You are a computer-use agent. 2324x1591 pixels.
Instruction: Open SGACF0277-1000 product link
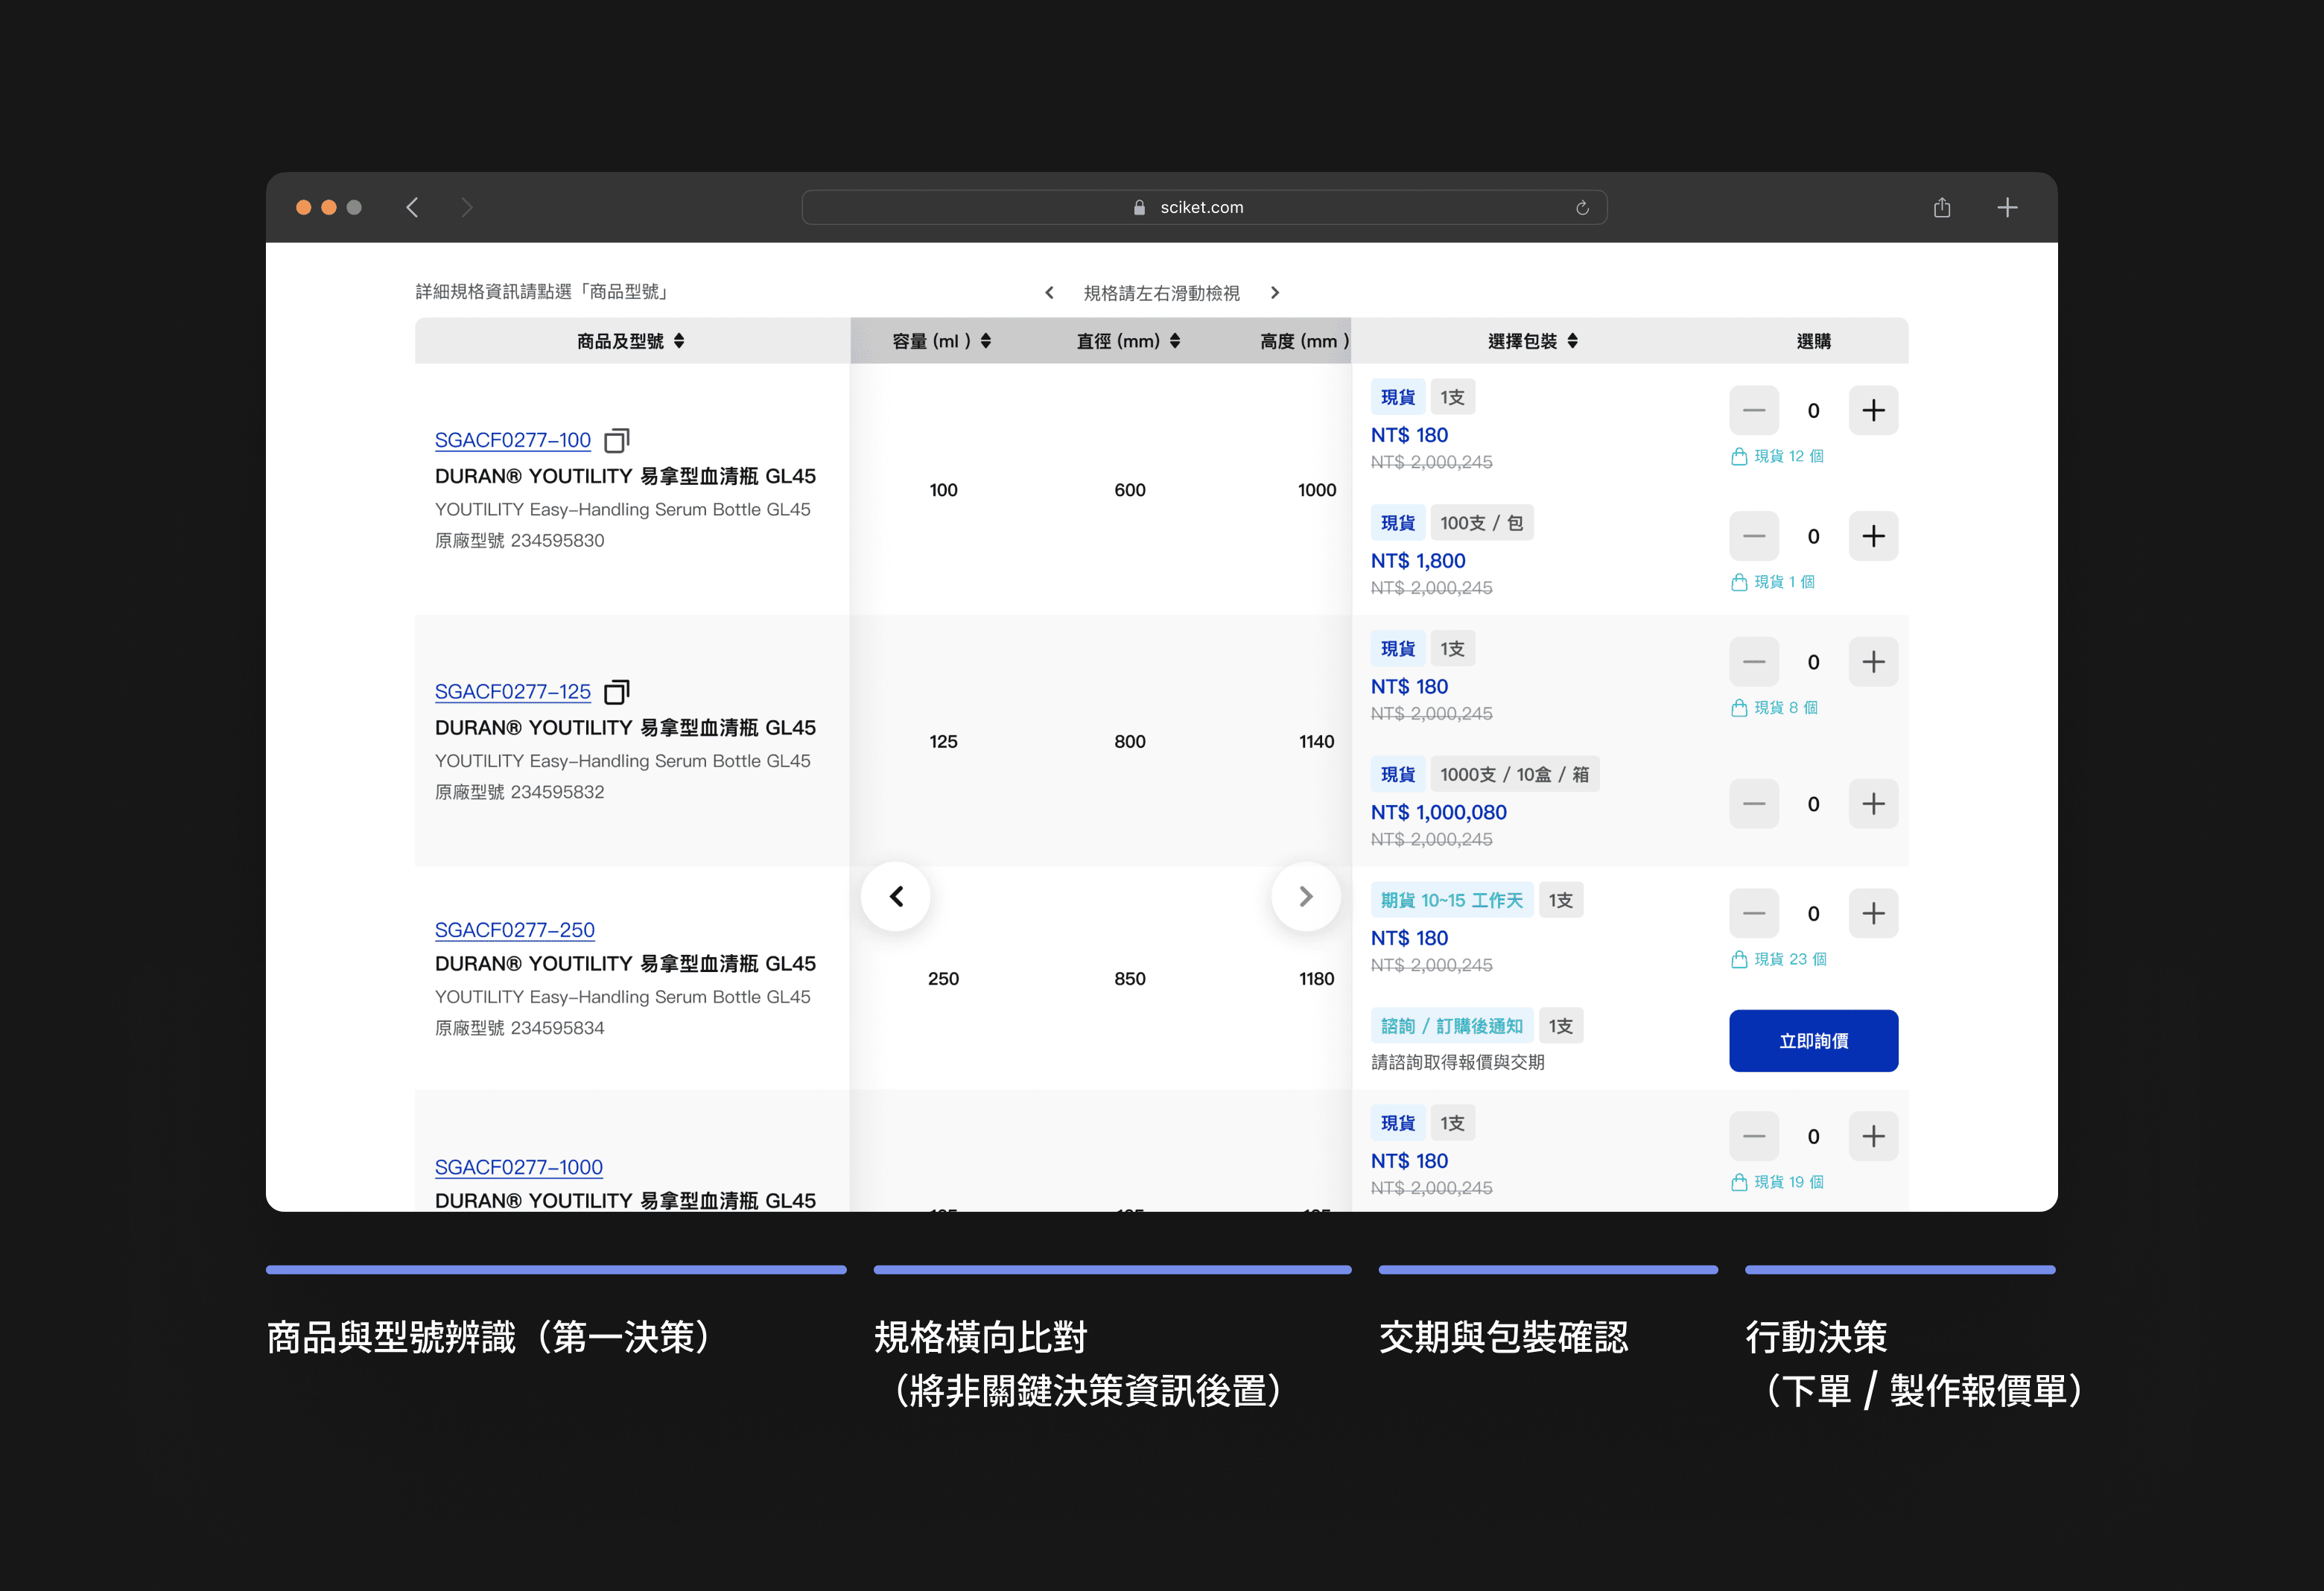coord(518,1167)
